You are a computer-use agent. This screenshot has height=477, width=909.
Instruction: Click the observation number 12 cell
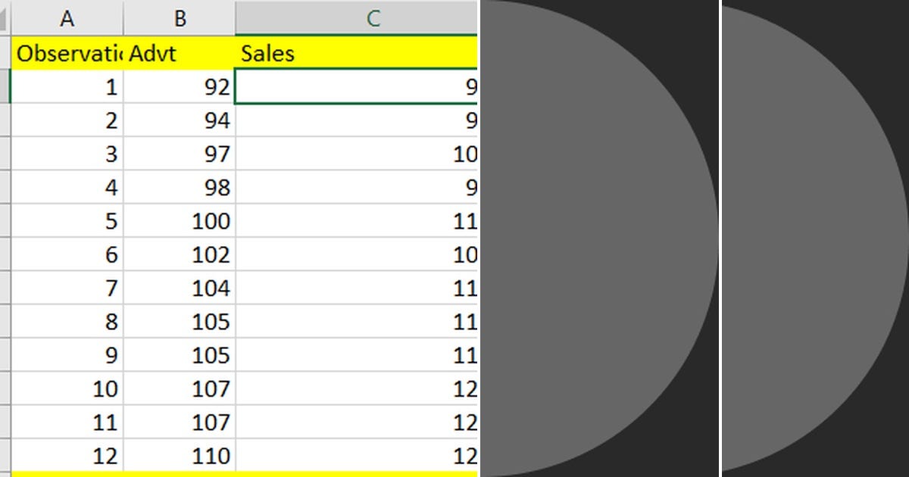click(x=67, y=456)
